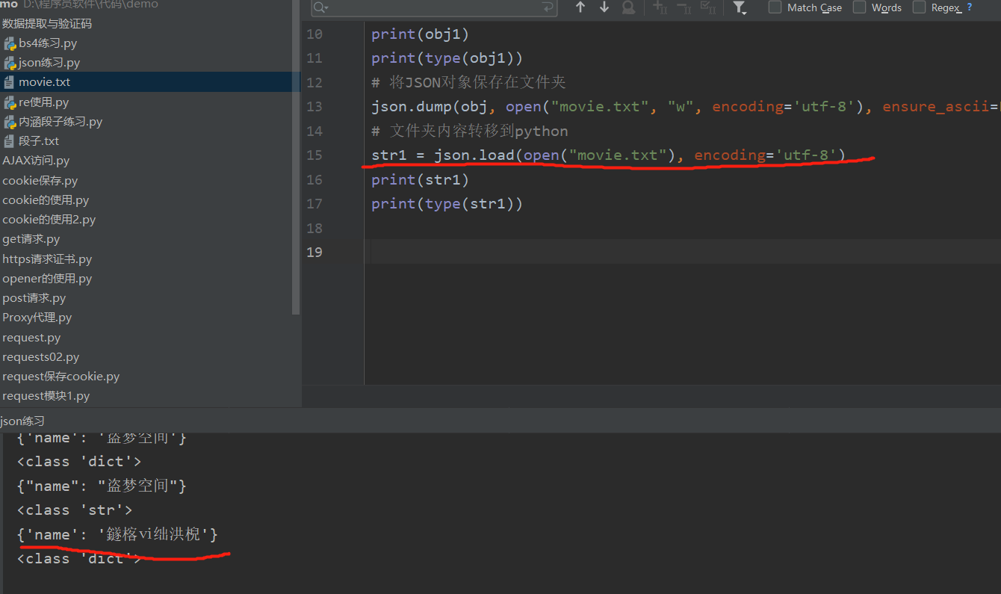
Task: Unselect occurrence icon in find bar
Action: [x=684, y=7]
